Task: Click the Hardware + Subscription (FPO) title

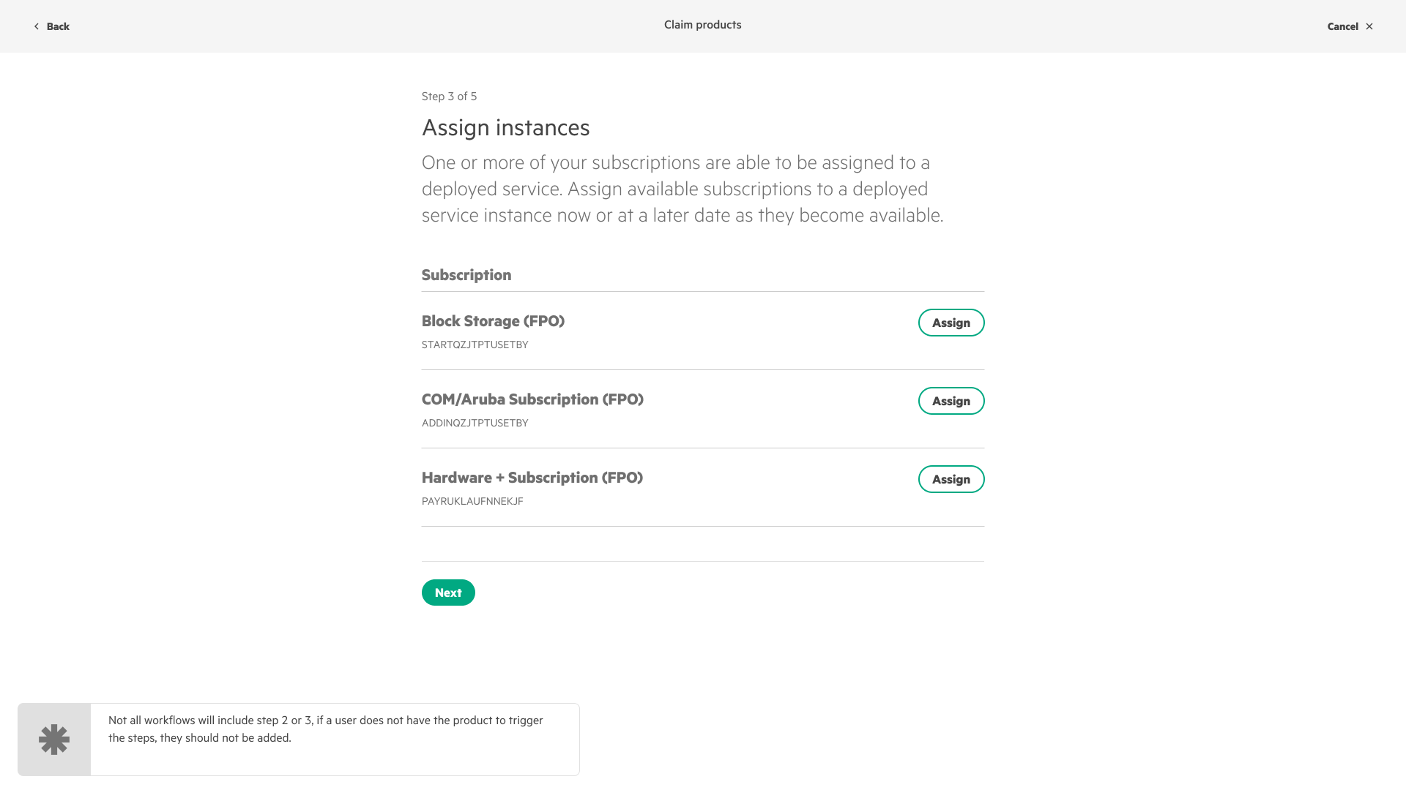Action: 532,478
